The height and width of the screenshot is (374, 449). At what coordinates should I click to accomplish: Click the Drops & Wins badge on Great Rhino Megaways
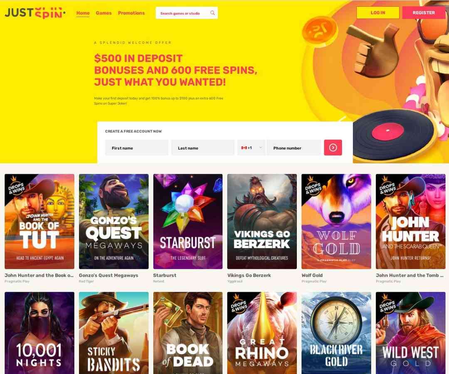point(239,304)
